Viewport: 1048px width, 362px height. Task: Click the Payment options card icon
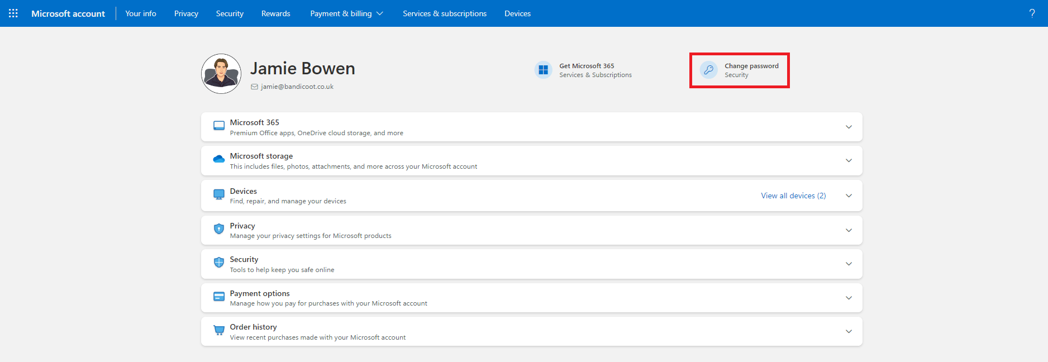[x=219, y=297]
